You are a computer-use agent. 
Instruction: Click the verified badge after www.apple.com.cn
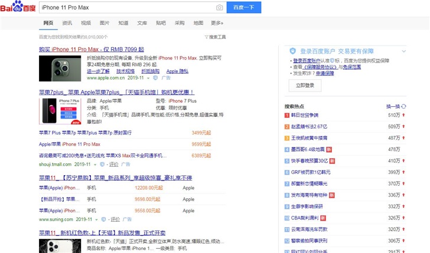coord(155,78)
